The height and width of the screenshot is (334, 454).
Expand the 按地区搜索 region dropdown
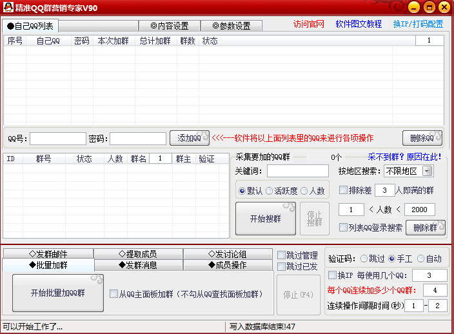click(428, 171)
